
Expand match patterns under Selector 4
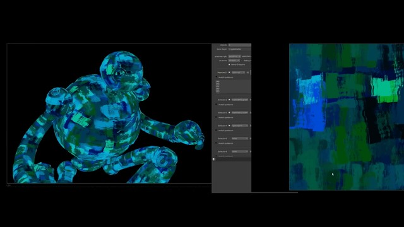[x=216, y=131]
